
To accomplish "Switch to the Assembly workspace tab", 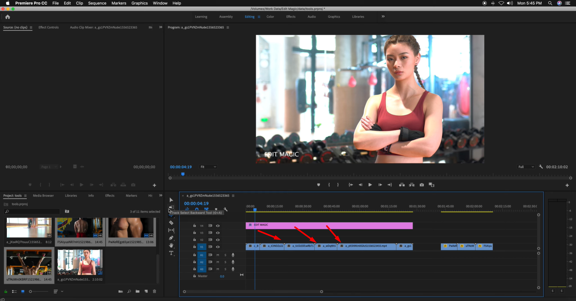I will tap(226, 17).
